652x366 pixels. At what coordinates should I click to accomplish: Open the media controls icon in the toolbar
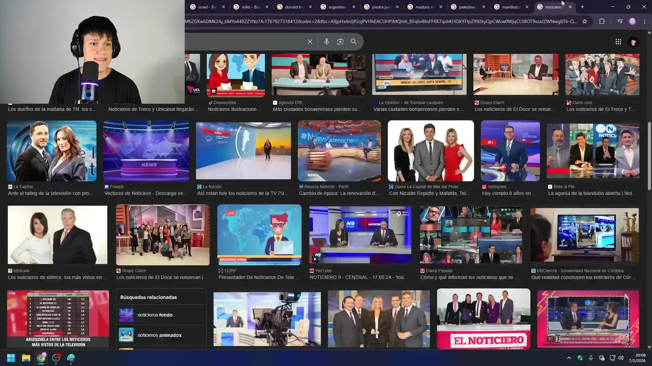(619, 21)
